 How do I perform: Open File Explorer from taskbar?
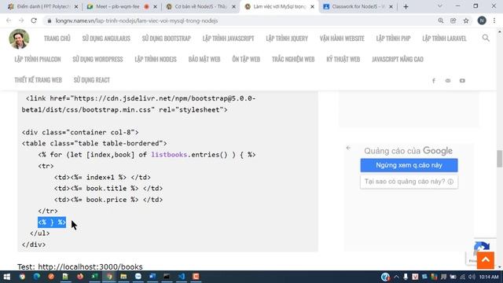pos(123,277)
